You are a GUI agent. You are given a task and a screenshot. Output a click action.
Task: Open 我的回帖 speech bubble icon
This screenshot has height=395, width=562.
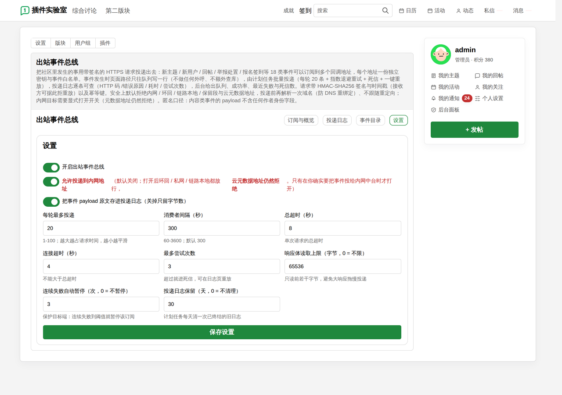coord(478,75)
